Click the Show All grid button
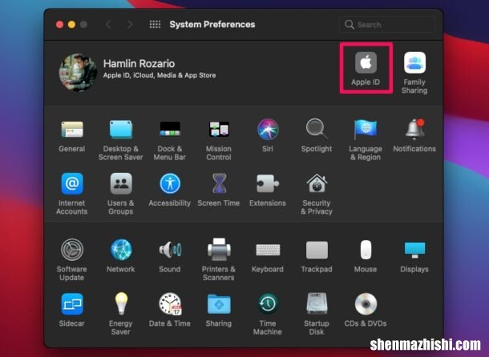 click(155, 24)
